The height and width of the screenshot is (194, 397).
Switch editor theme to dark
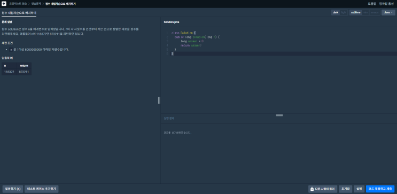336,12
